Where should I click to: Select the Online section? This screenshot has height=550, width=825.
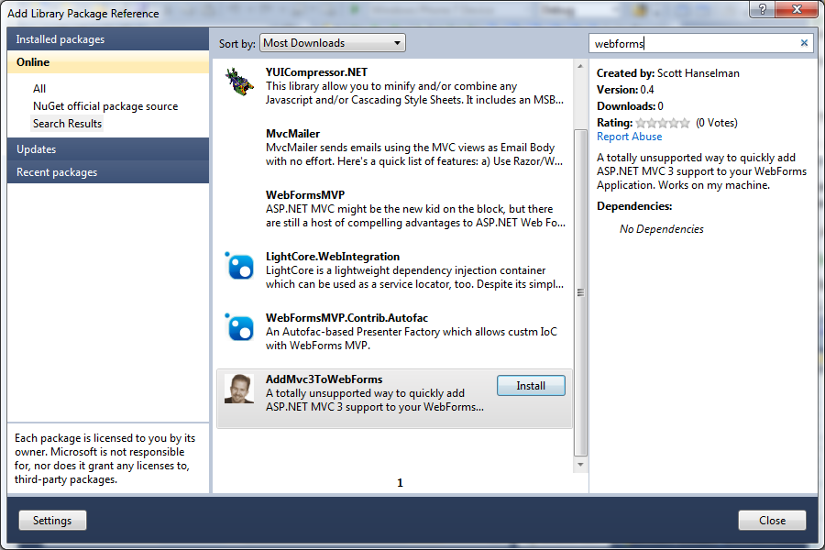108,62
